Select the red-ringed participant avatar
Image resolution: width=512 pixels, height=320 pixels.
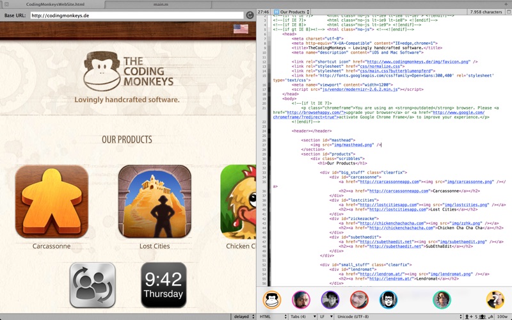pos(359,300)
